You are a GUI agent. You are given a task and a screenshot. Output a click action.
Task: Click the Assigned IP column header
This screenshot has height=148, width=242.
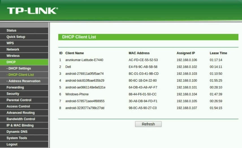186,53
